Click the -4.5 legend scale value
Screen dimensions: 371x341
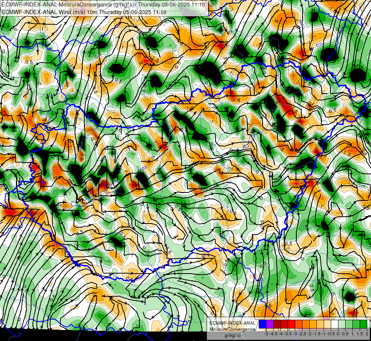273,334
